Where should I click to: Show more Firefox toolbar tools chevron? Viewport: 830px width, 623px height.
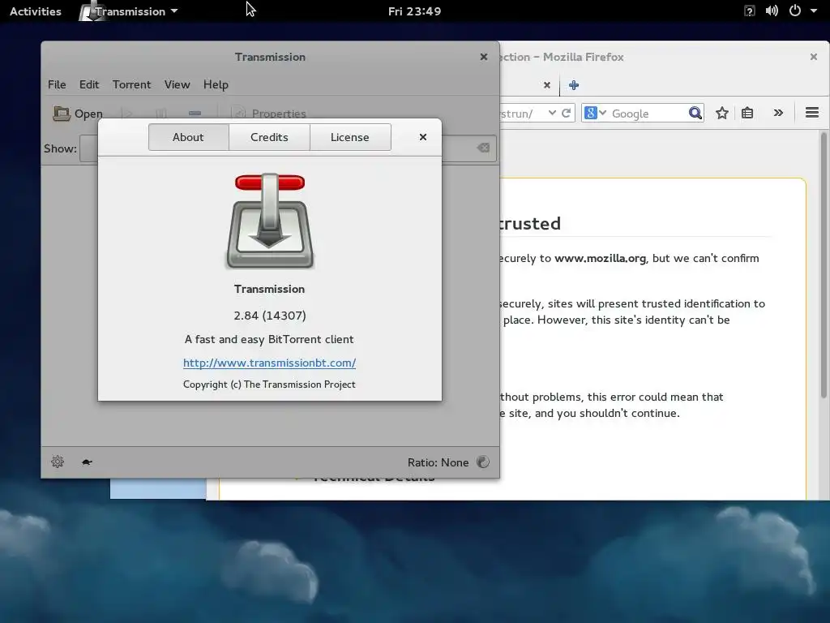click(778, 113)
